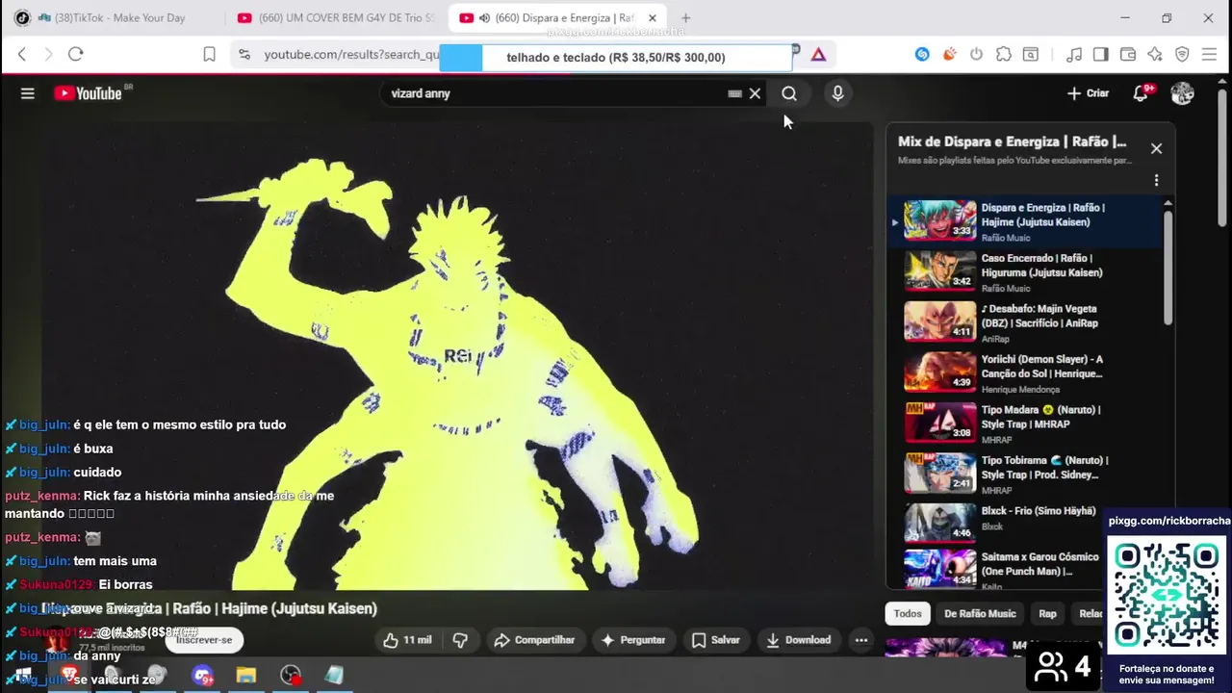
Task: Clear the search box with X
Action: point(755,93)
